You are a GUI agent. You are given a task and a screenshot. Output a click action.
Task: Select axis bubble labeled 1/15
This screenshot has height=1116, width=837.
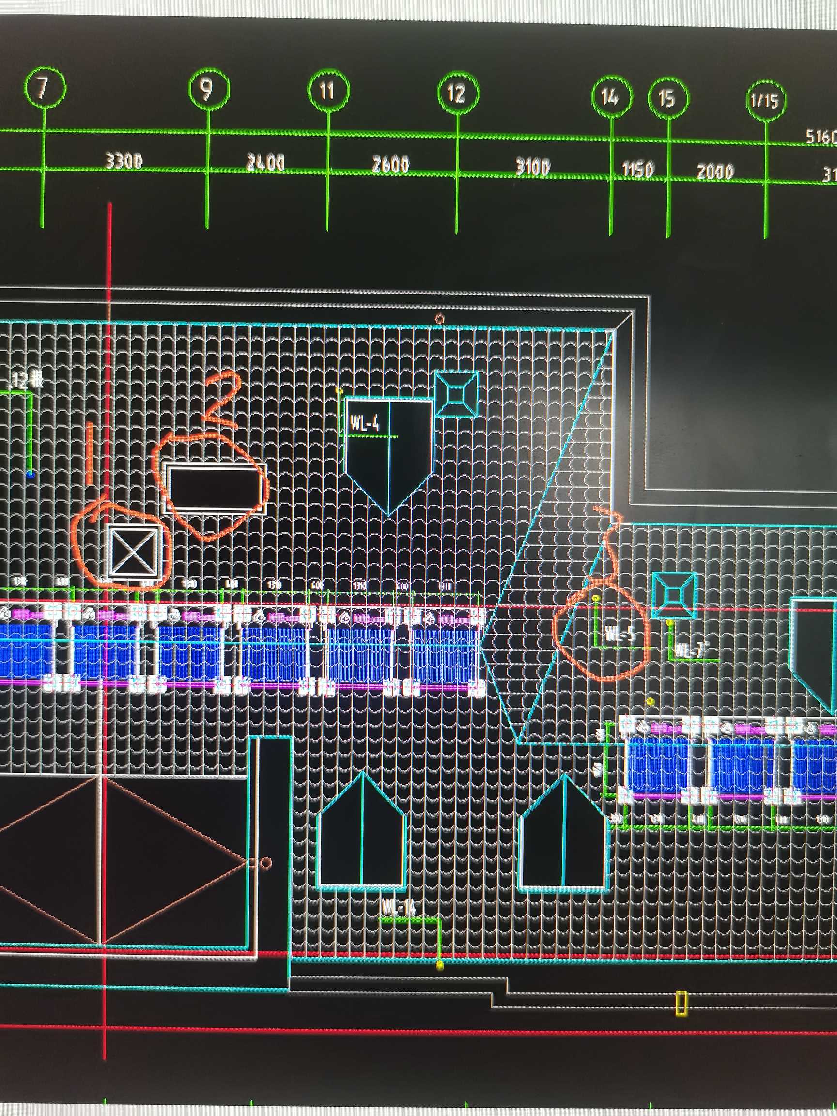click(x=766, y=100)
